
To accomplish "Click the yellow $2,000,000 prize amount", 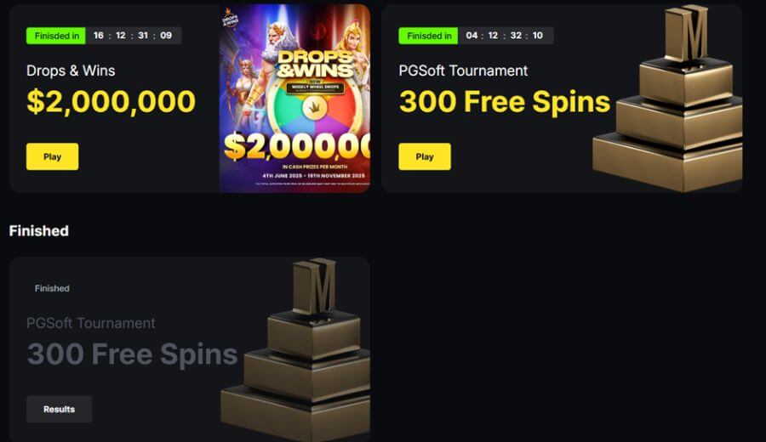I will tap(111, 101).
